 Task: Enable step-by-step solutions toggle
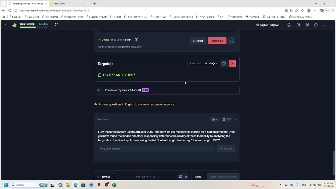click(99, 90)
